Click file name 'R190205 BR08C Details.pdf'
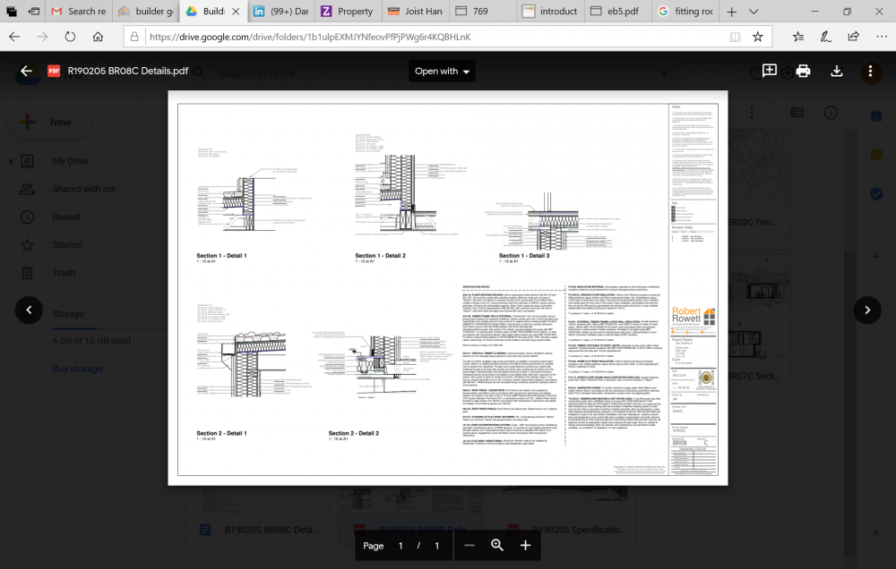Viewport: 896px width, 569px height. [128, 71]
